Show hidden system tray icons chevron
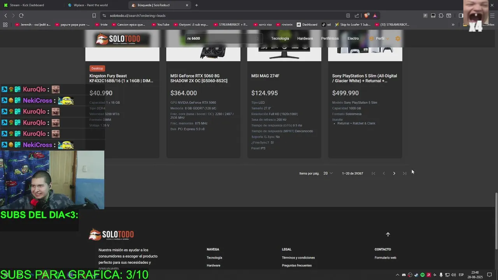This screenshot has height=280, width=498. tap(397, 275)
